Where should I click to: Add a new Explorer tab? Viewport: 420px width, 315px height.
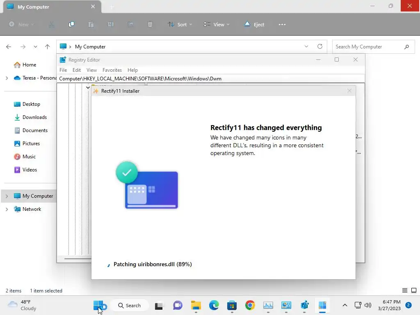112,7
